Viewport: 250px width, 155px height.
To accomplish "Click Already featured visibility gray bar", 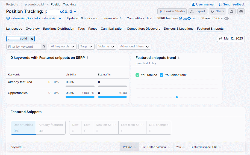I will [80, 86].
